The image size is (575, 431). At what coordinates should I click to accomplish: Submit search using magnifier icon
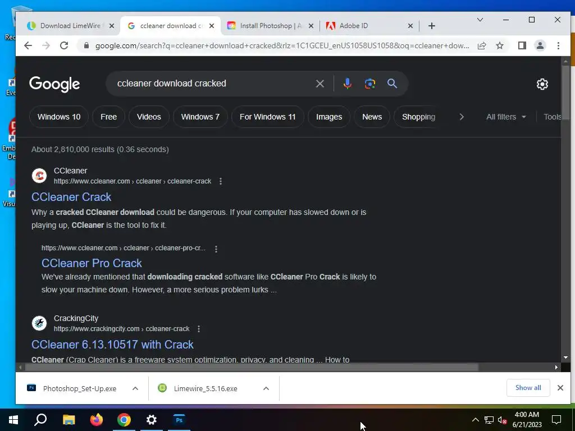coord(392,84)
